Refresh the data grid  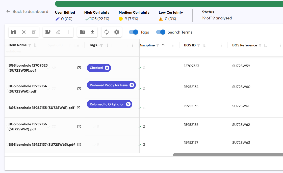(x=106, y=32)
